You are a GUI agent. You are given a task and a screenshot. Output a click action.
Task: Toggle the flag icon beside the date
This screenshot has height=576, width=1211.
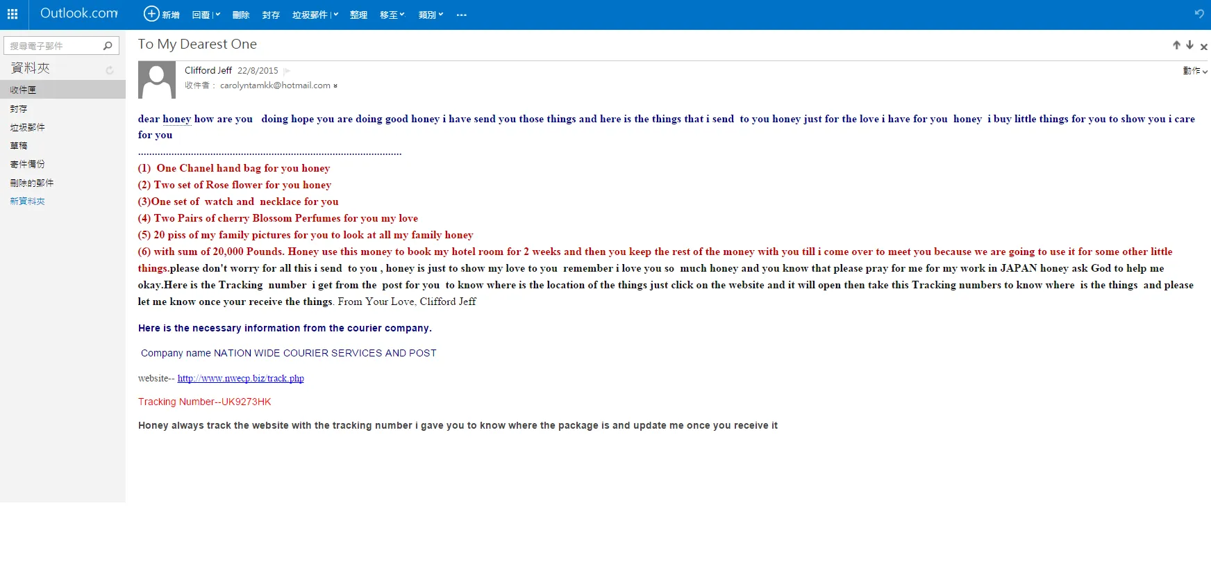[x=287, y=71]
